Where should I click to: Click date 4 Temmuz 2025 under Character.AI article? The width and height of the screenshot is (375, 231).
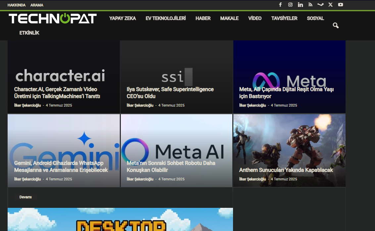click(x=59, y=105)
